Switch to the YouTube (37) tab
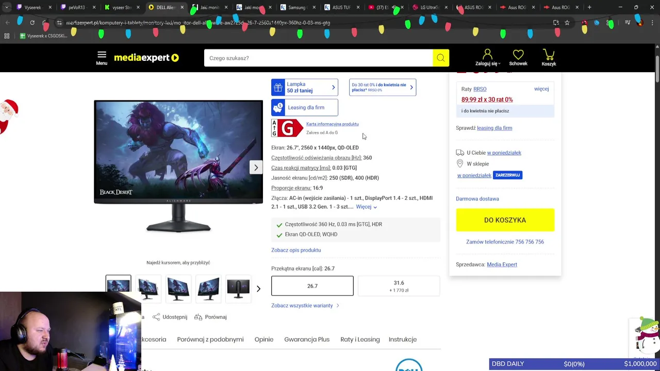660x371 pixels. tap(385, 7)
